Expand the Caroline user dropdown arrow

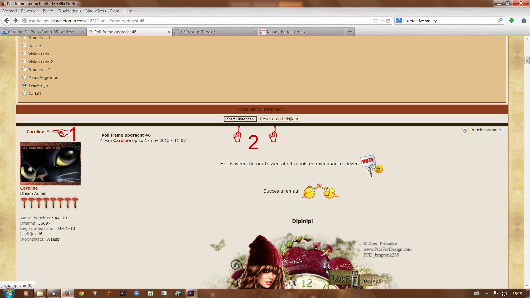48,132
